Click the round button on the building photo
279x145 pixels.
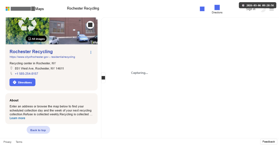[90, 25]
